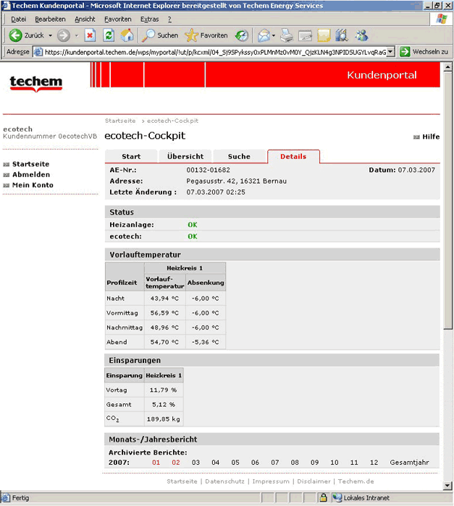Click the research binoculars toolbar icon

point(342,35)
